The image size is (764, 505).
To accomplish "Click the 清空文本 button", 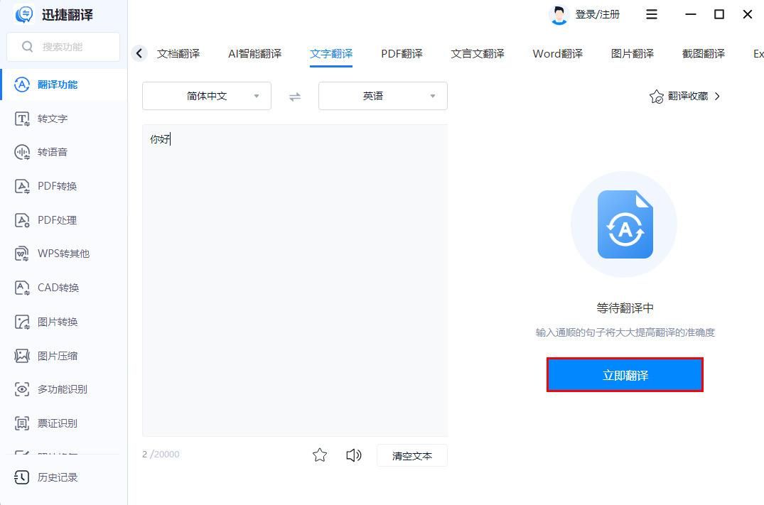I will (x=412, y=456).
